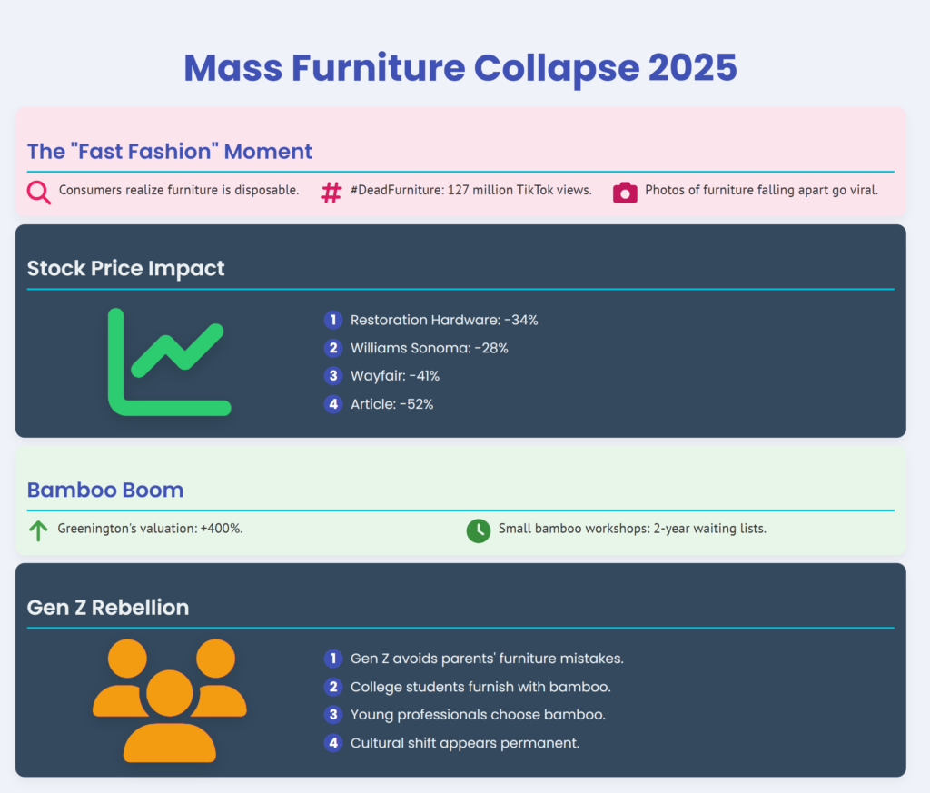Viewport: 930px width, 793px height.
Task: Click Small bamboo workshops waiting lists text
Action: [632, 529]
